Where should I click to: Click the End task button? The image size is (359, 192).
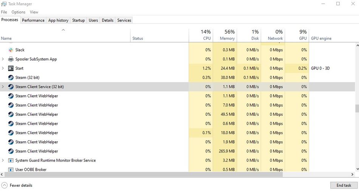(344, 185)
